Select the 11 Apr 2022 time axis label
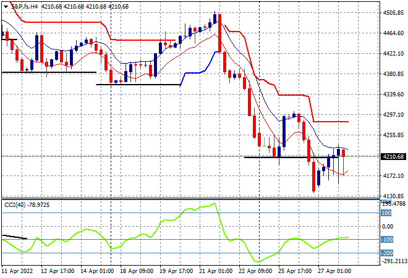Screen dimensions: 408x278 pyautogui.click(x=18, y=271)
